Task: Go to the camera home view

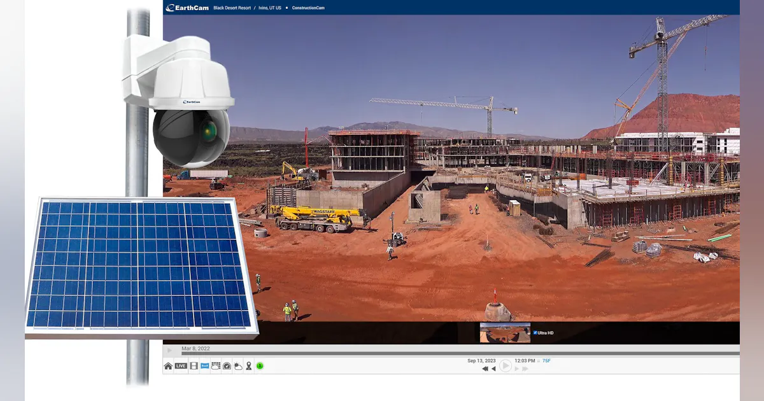Action: (x=168, y=366)
